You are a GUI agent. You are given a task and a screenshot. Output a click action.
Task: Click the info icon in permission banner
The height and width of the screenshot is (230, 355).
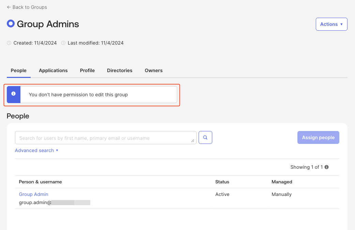14,94
